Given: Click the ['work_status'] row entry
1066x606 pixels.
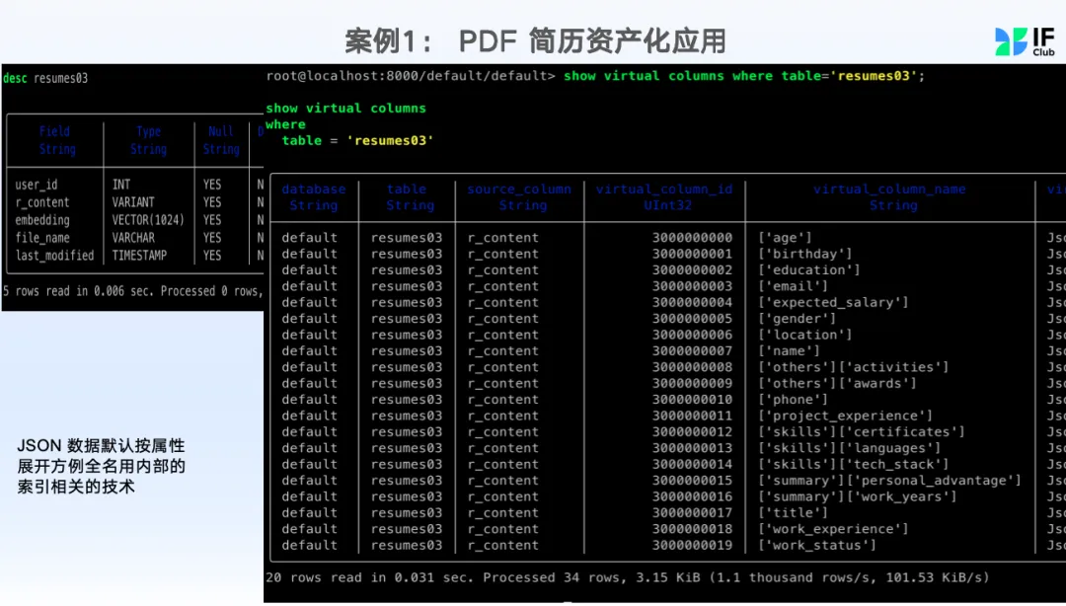Looking at the screenshot, I should (816, 545).
